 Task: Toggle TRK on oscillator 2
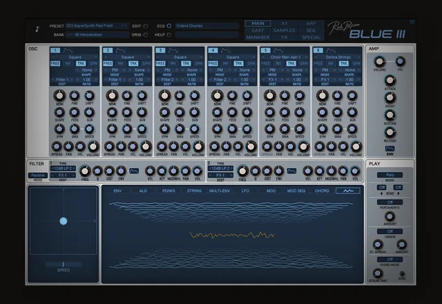click(133, 64)
